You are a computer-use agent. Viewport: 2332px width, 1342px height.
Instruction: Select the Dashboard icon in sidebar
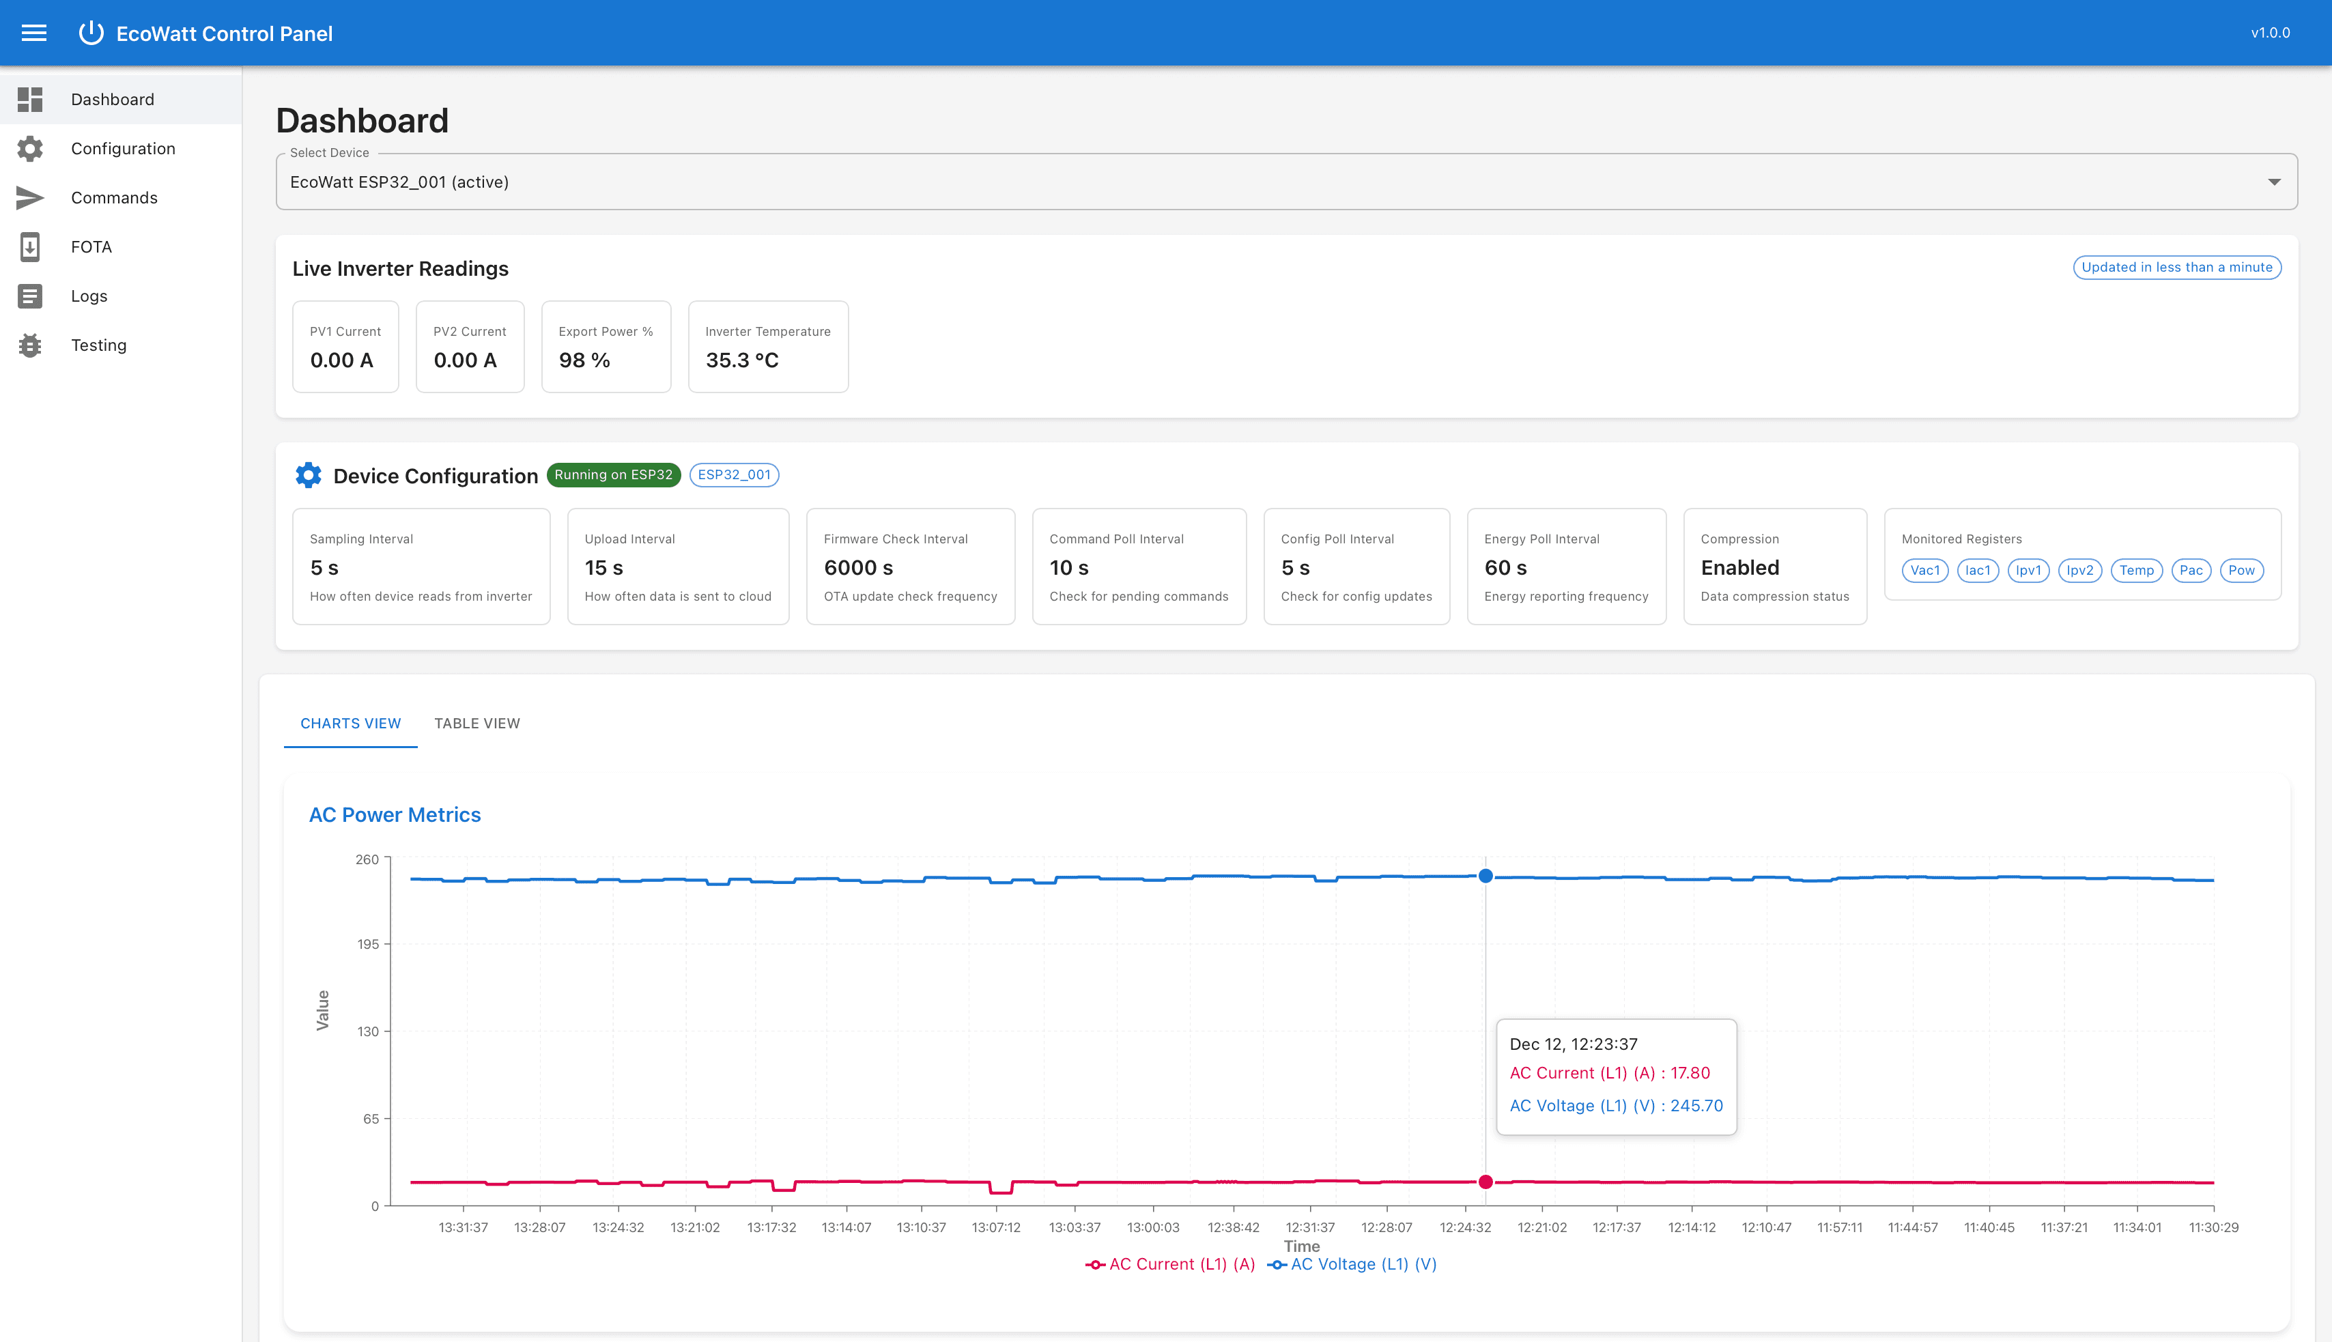click(x=29, y=98)
